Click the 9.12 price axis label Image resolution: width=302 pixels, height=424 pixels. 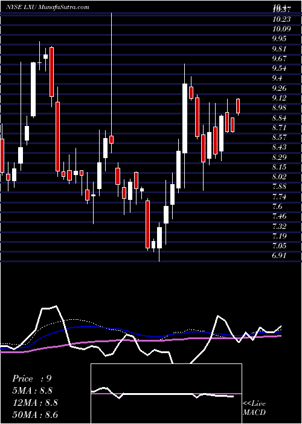pos(280,98)
